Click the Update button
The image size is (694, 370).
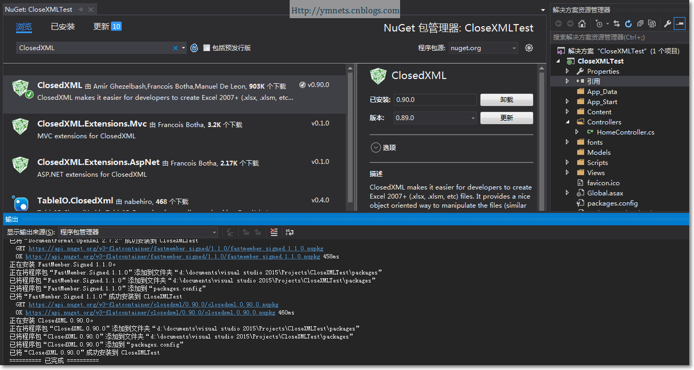506,118
